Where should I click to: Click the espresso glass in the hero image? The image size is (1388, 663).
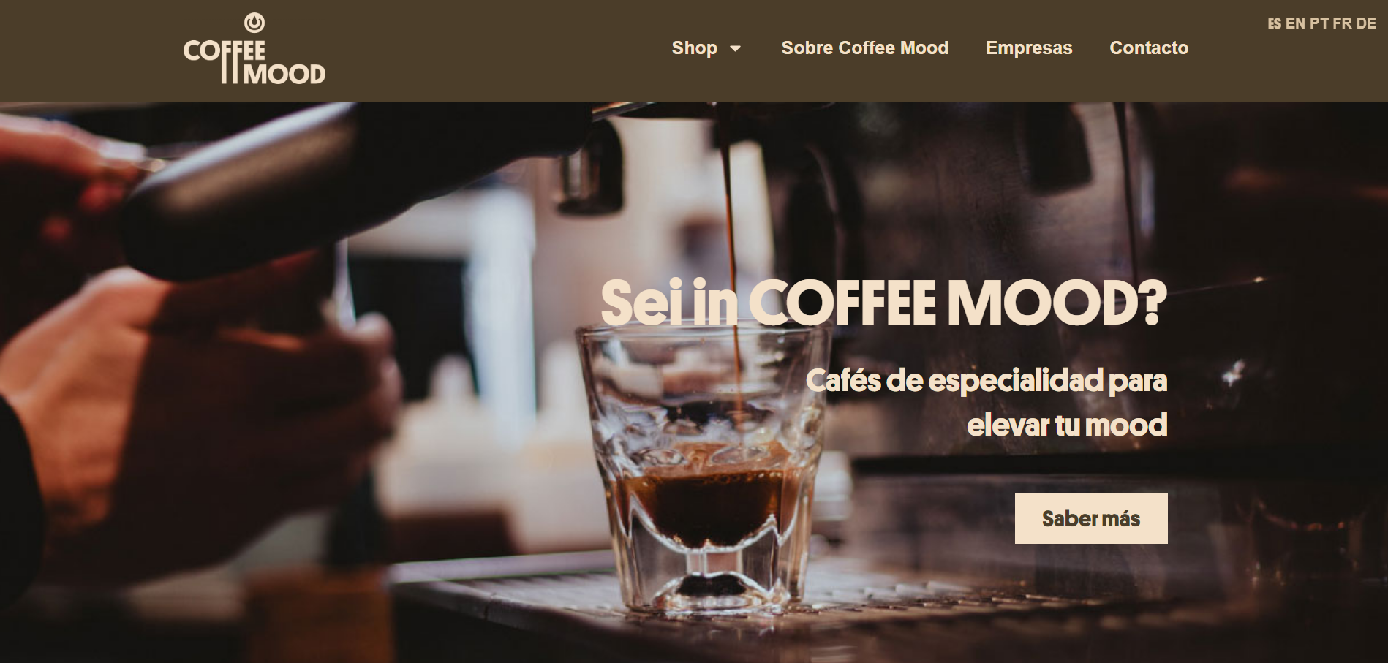click(x=704, y=468)
